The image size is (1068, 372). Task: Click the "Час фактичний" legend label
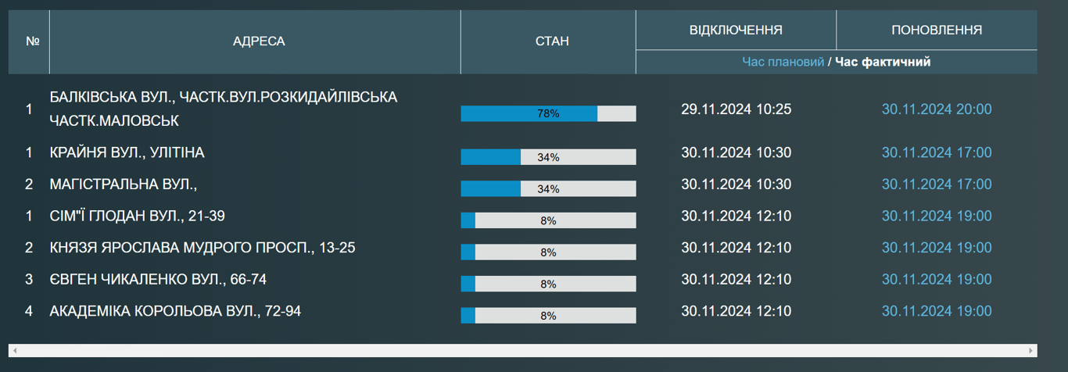pyautogui.click(x=883, y=62)
